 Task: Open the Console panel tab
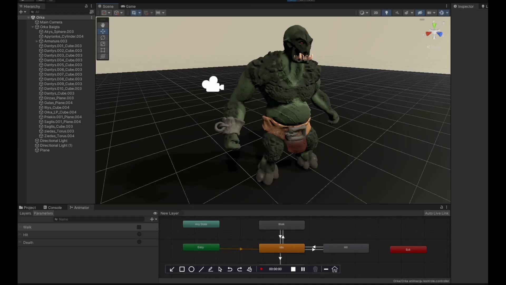point(54,207)
